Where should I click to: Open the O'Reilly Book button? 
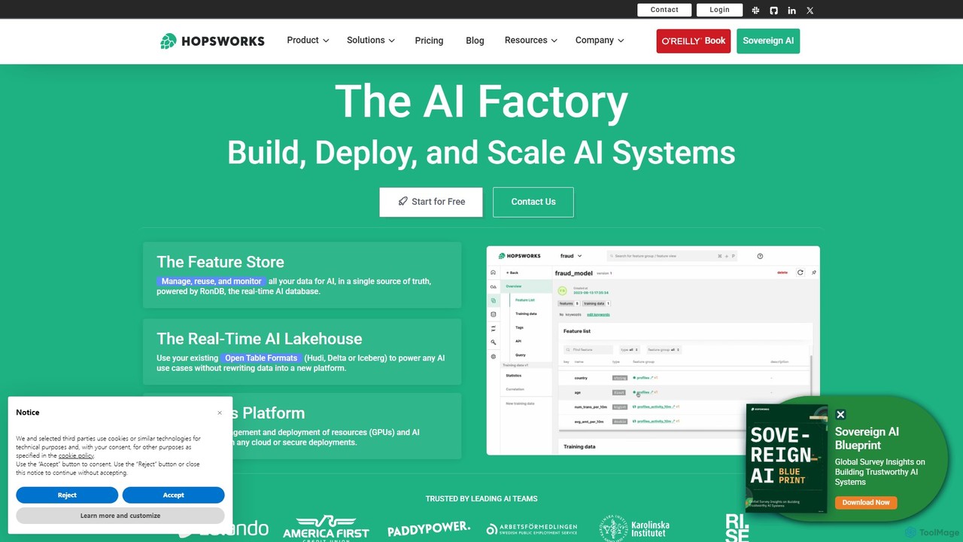[694, 41]
